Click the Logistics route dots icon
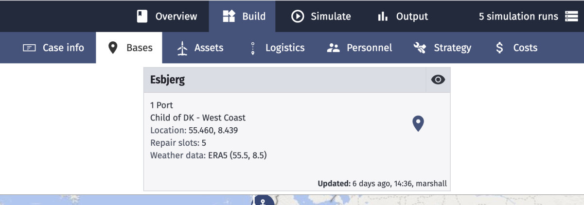This screenshot has width=584, height=205. click(253, 48)
